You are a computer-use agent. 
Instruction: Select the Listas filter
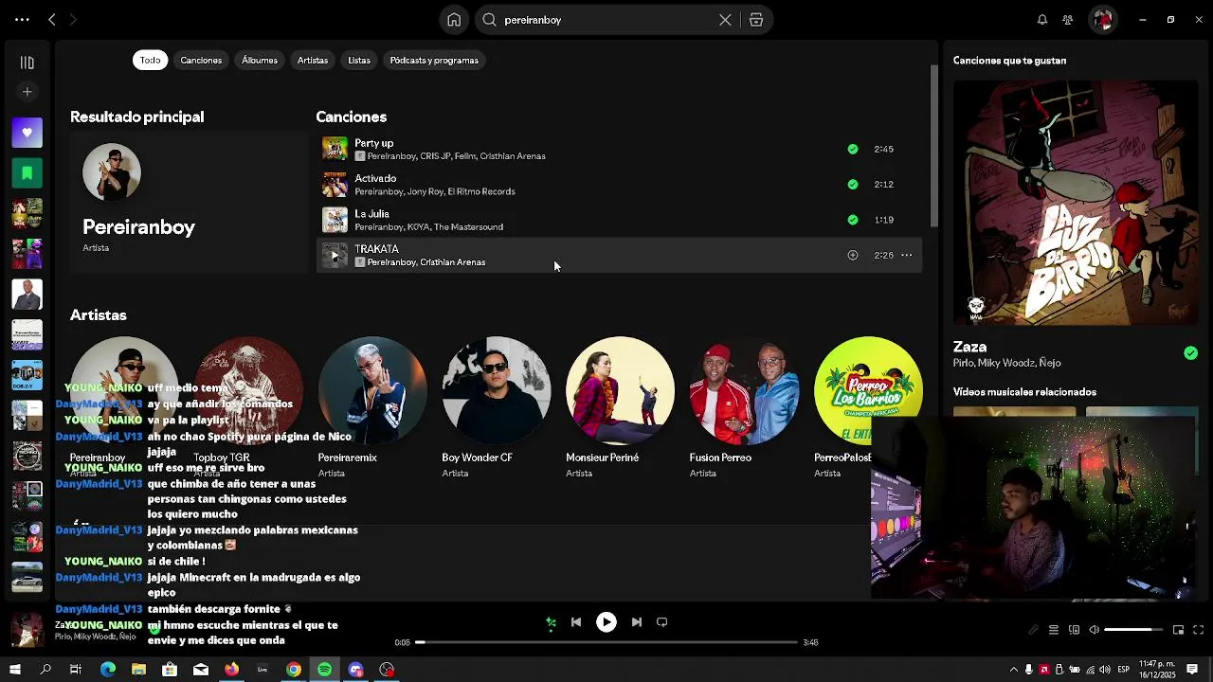click(x=359, y=60)
